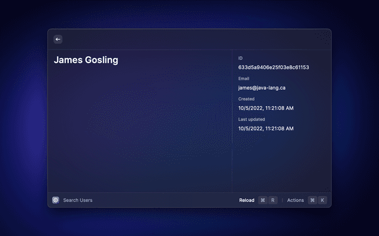Screen dimensions: 379x236
Task: Click the Created date value
Action: tap(266, 108)
